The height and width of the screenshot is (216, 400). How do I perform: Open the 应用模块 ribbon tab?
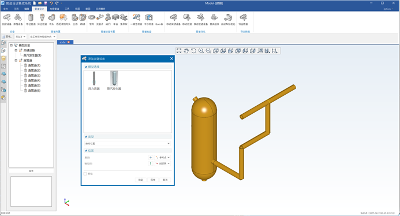click(100, 9)
